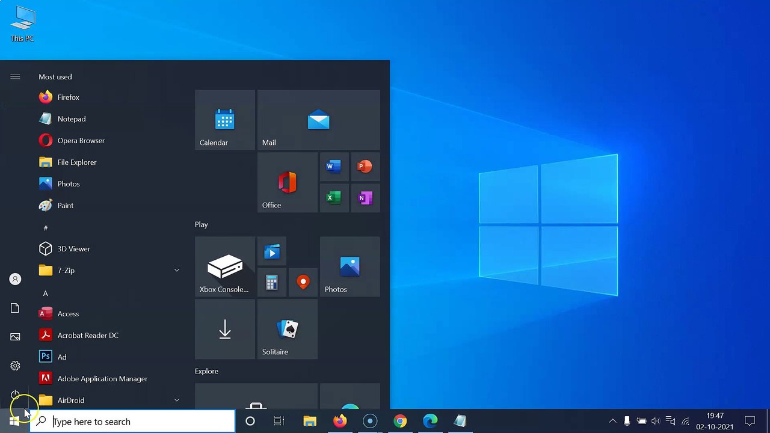Screen dimensions: 770x433
Task: Launch OneNote from the small tile
Action: click(365, 198)
